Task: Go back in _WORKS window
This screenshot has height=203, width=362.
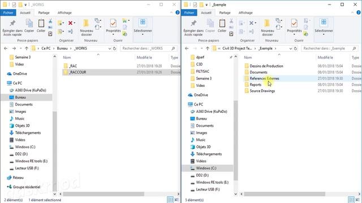Action: click(6, 48)
